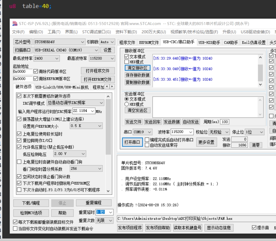Click receive buffer scrollbar down arrow
Image resolution: width=276 pixels, height=241 pixels.
pyautogui.click(x=260, y=84)
